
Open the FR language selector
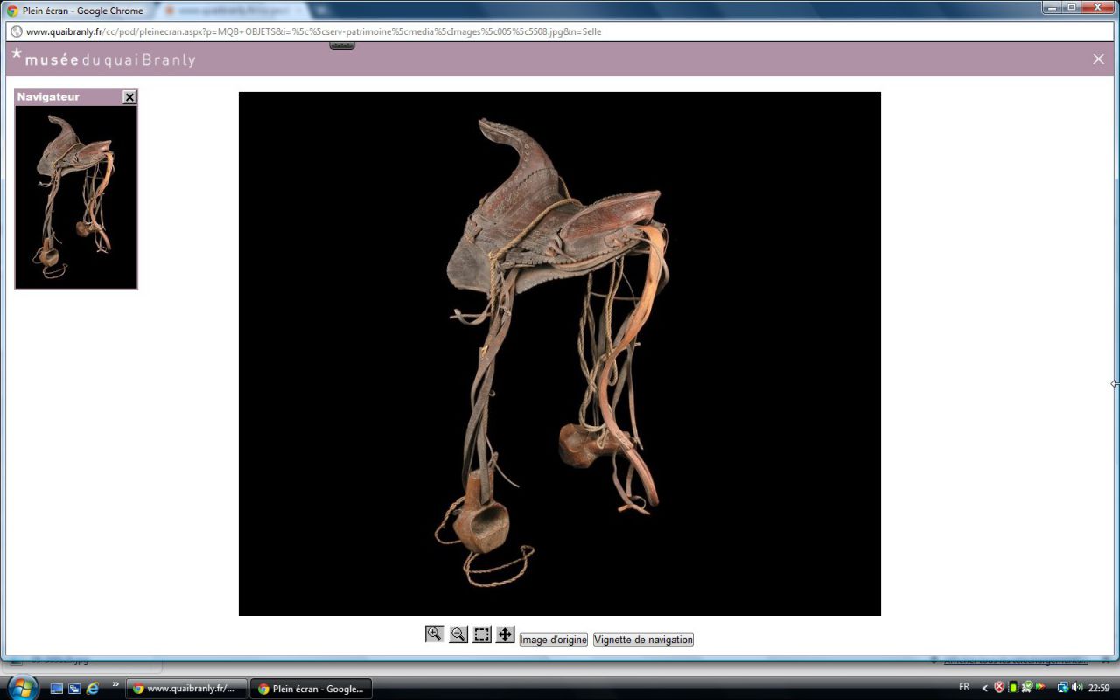[963, 687]
